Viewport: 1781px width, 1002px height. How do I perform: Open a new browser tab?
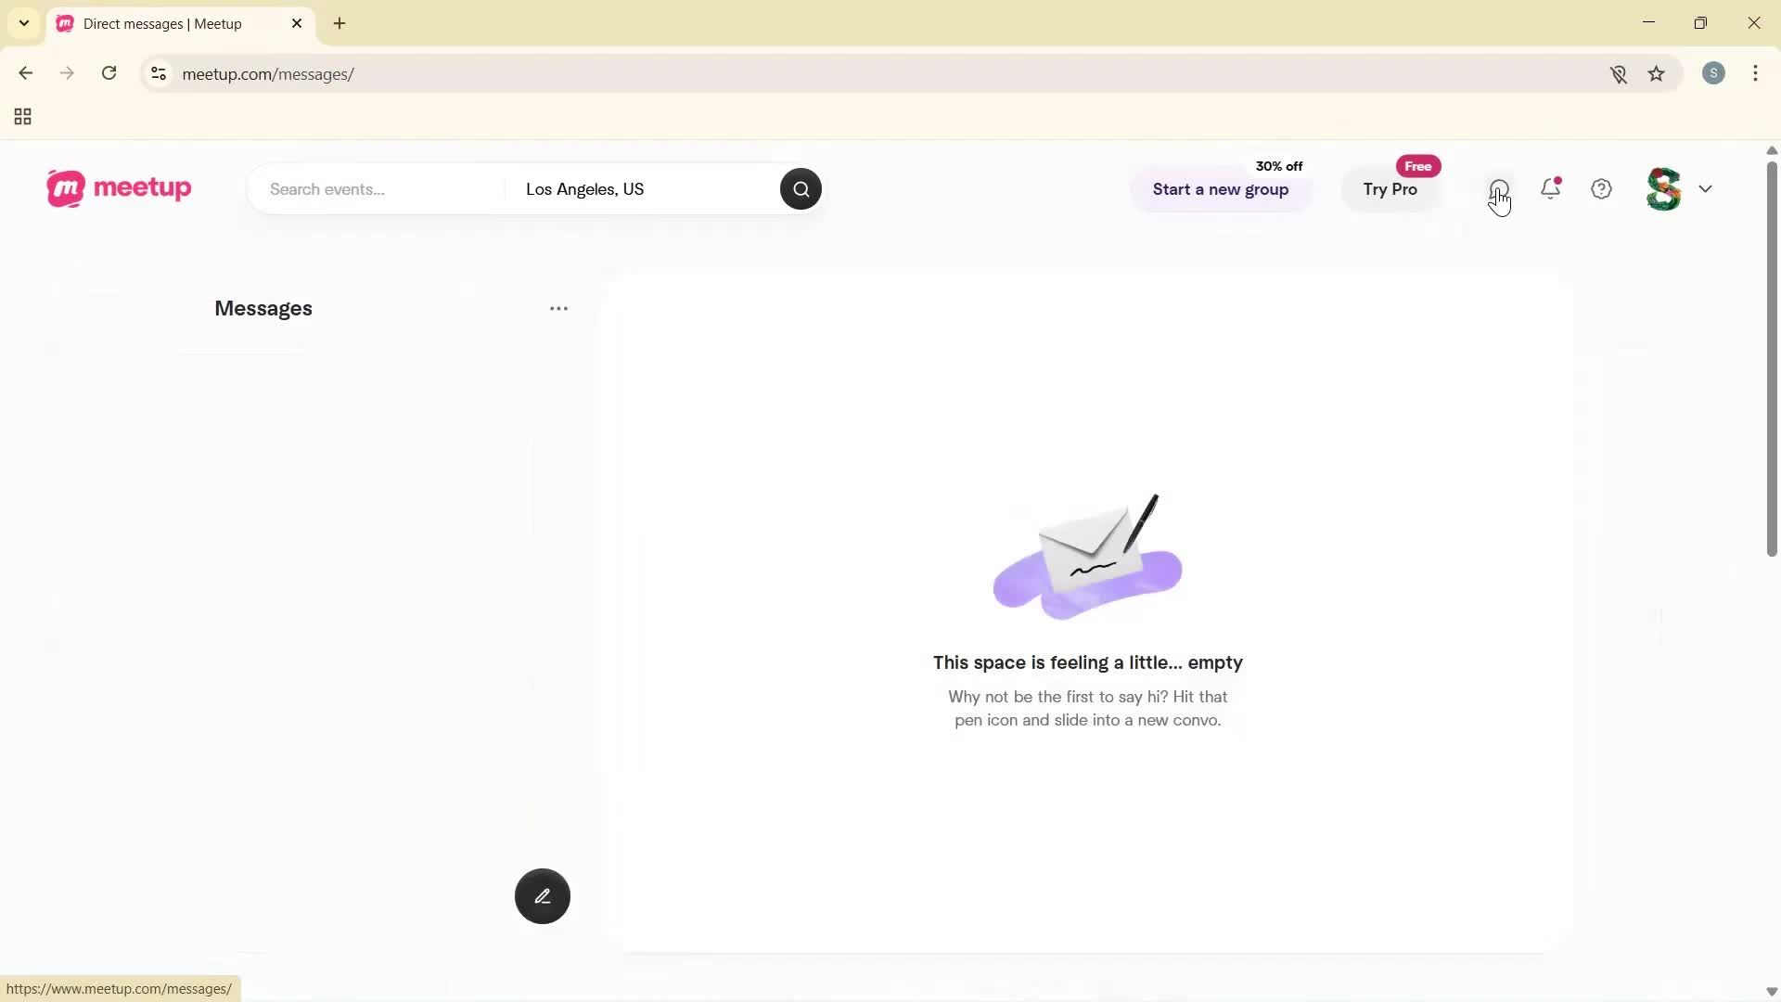[339, 23]
